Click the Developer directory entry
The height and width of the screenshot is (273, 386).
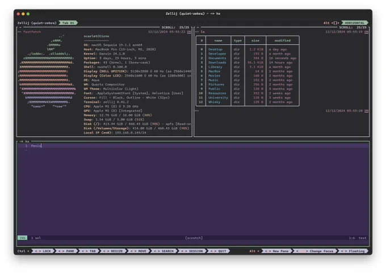coord(217,54)
